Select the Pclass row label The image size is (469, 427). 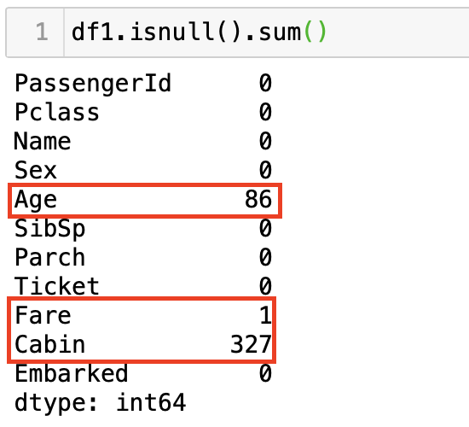pyautogui.click(x=57, y=112)
